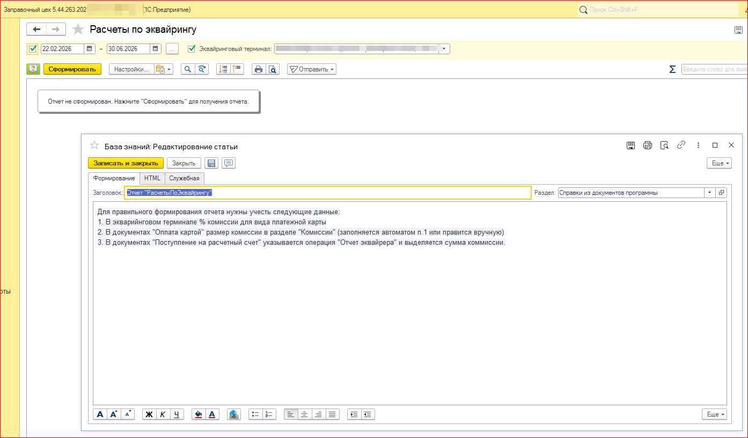Open report help with the question mark icon

[x=33, y=69]
